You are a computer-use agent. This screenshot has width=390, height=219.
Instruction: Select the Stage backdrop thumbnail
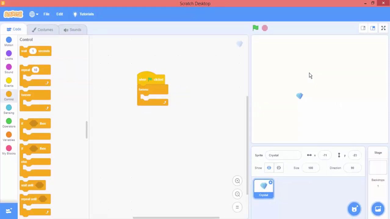point(378,167)
